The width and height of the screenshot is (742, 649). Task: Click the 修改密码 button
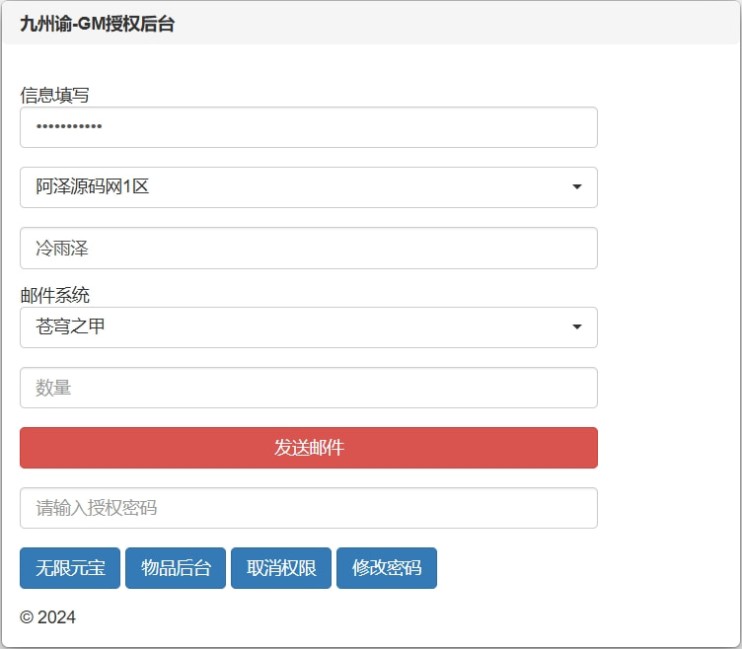[387, 568]
